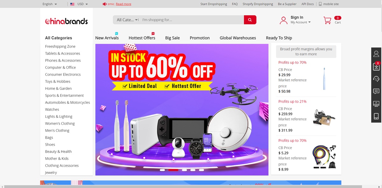Expand the All Categories search filter dropdown

click(127, 20)
